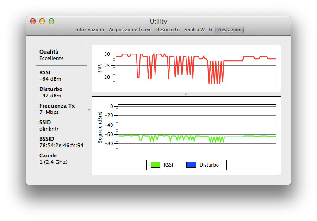
Task: Switch to Acquisizione frame tab
Action: click(x=130, y=30)
